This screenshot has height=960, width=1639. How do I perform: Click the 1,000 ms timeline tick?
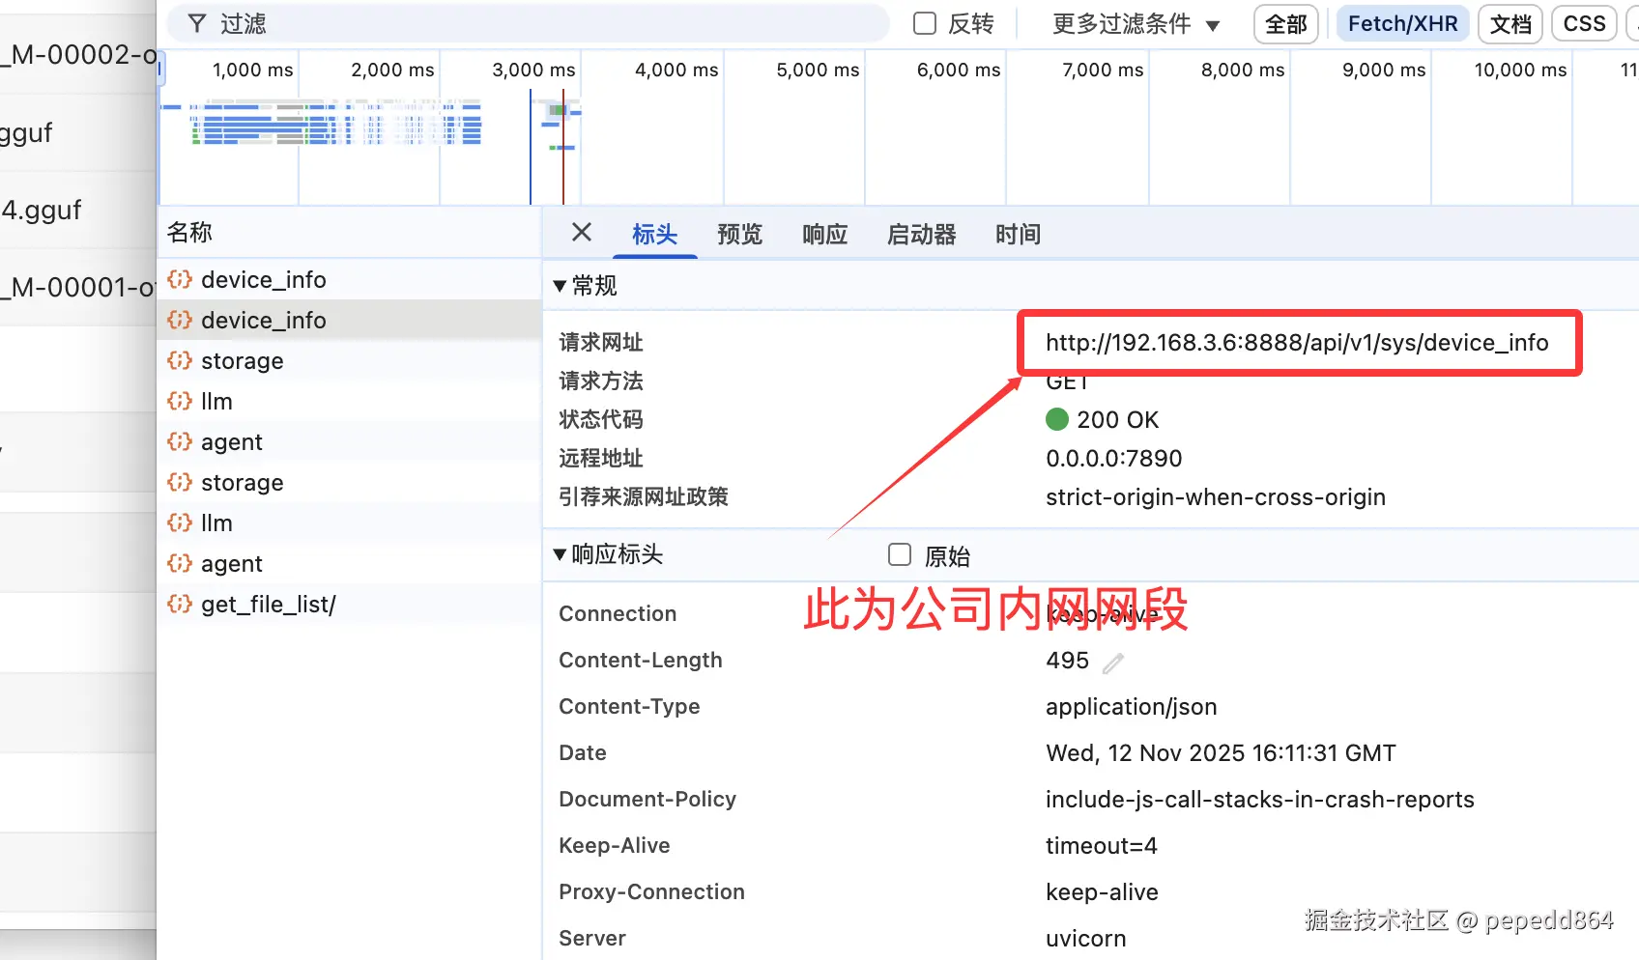coord(252,70)
